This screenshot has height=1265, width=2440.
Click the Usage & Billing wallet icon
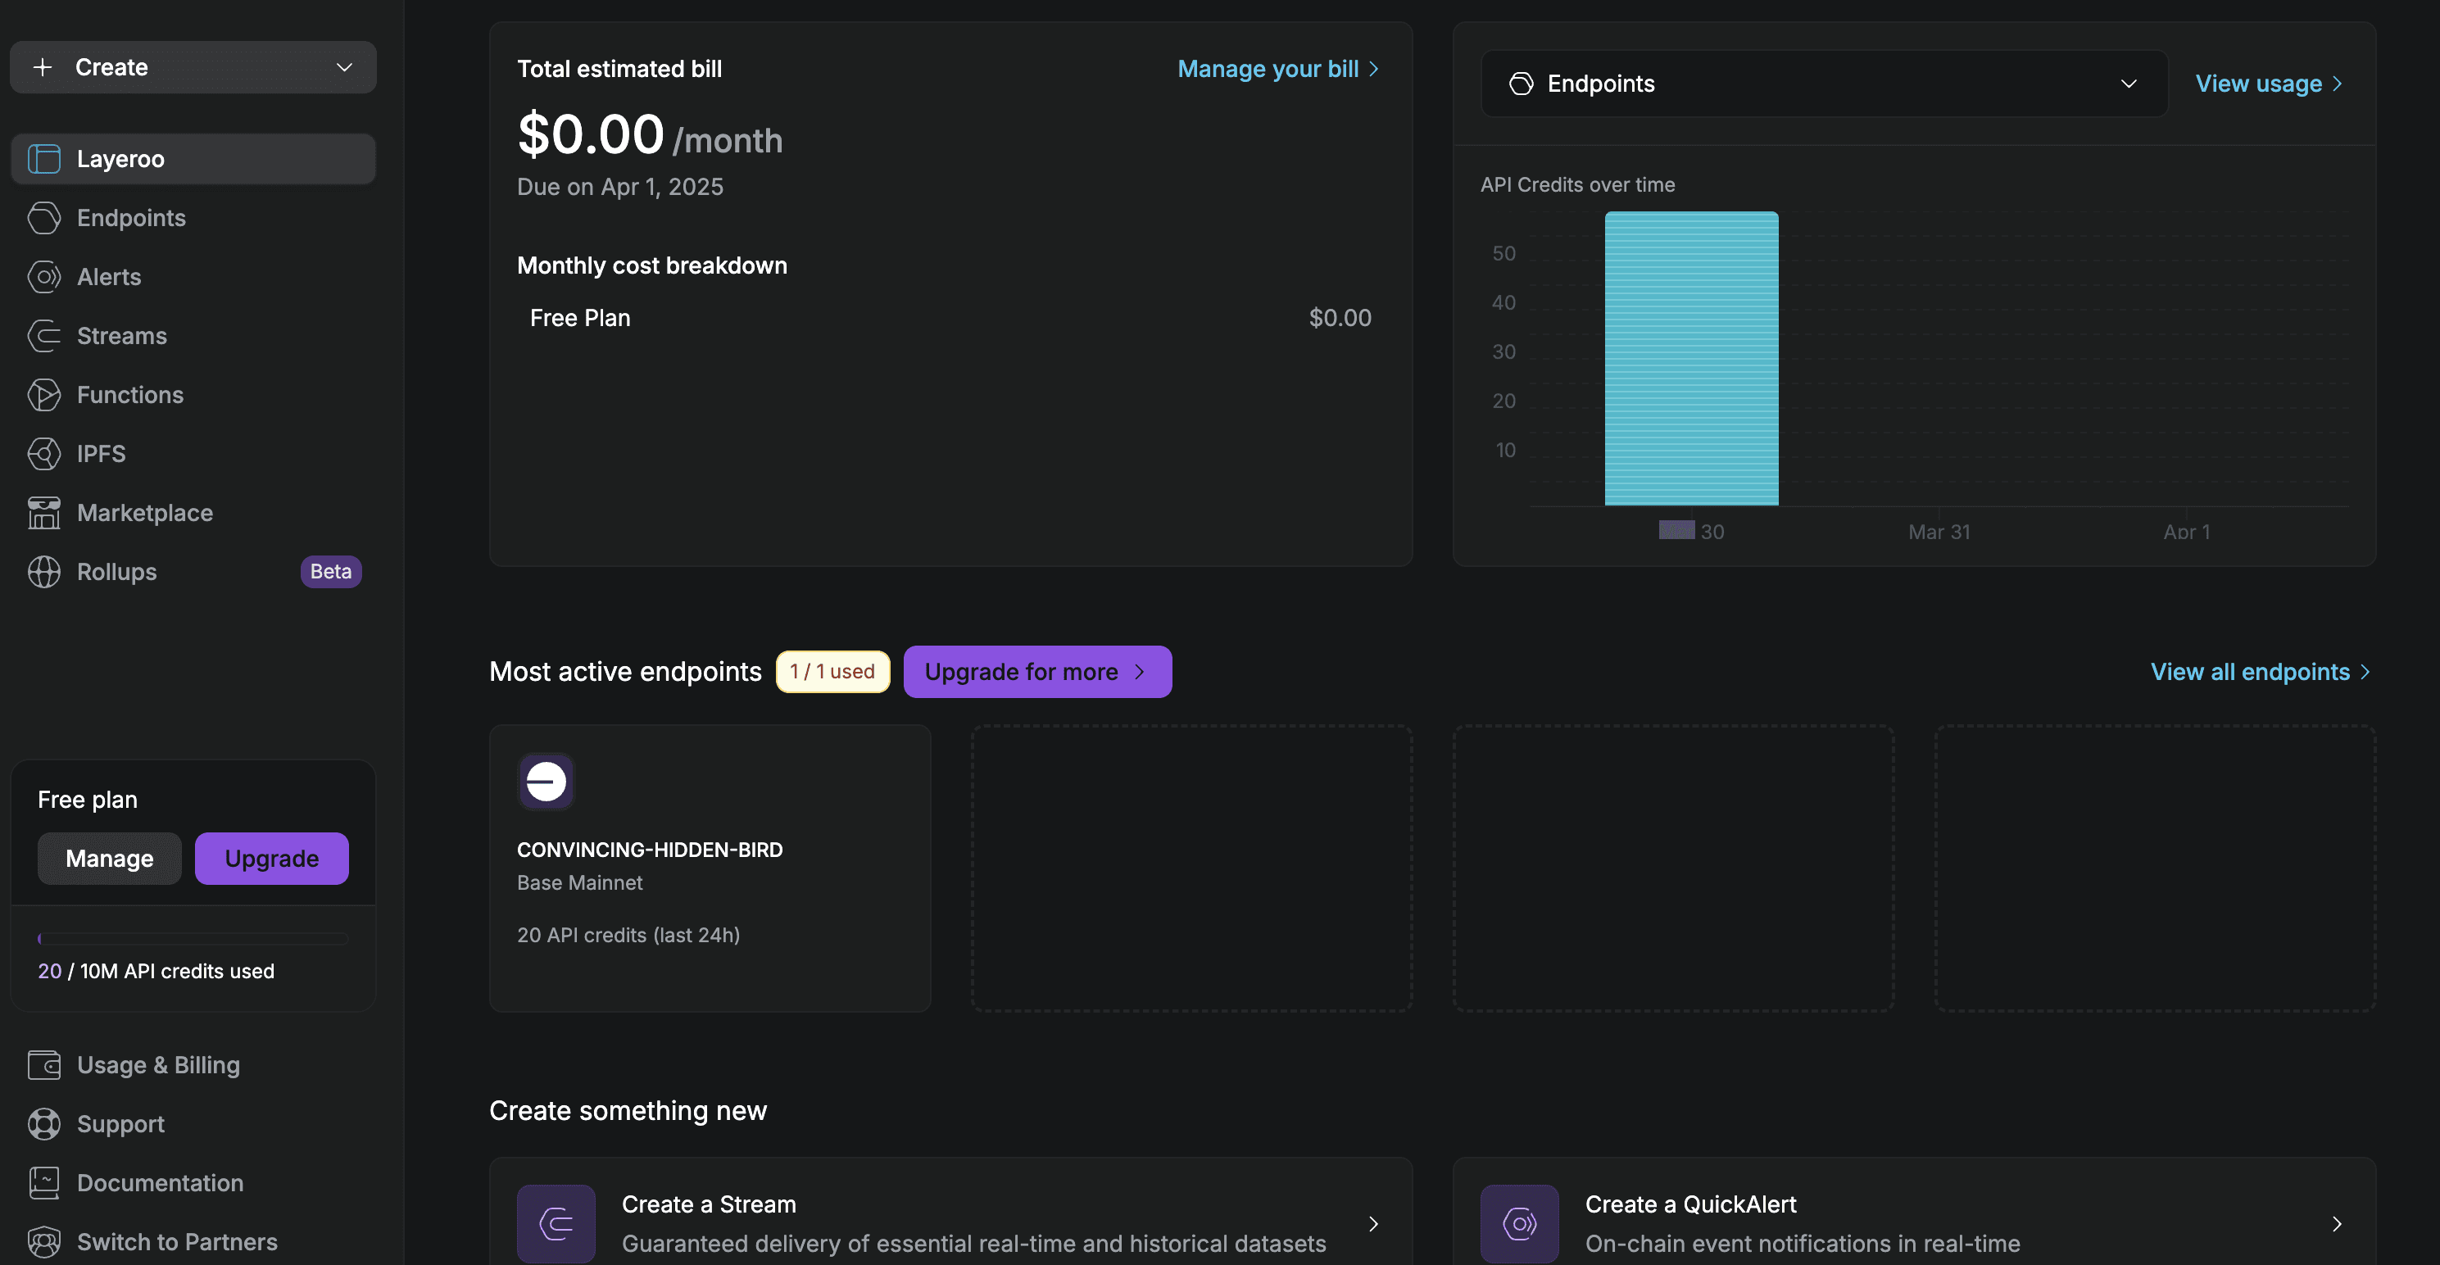click(44, 1064)
